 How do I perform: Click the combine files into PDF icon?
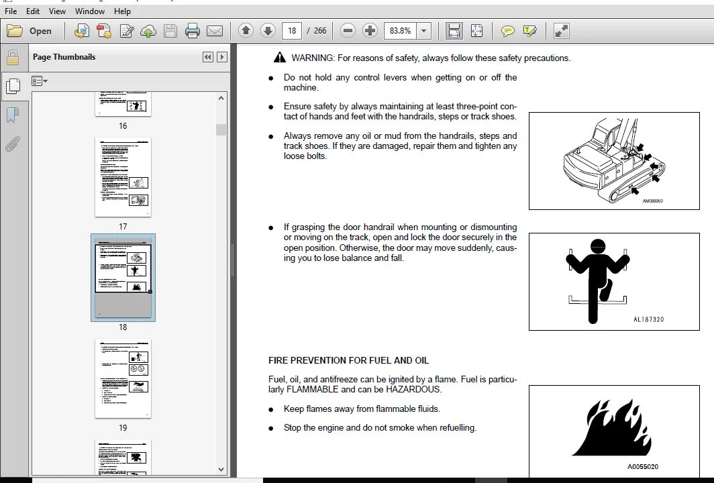[x=104, y=31]
